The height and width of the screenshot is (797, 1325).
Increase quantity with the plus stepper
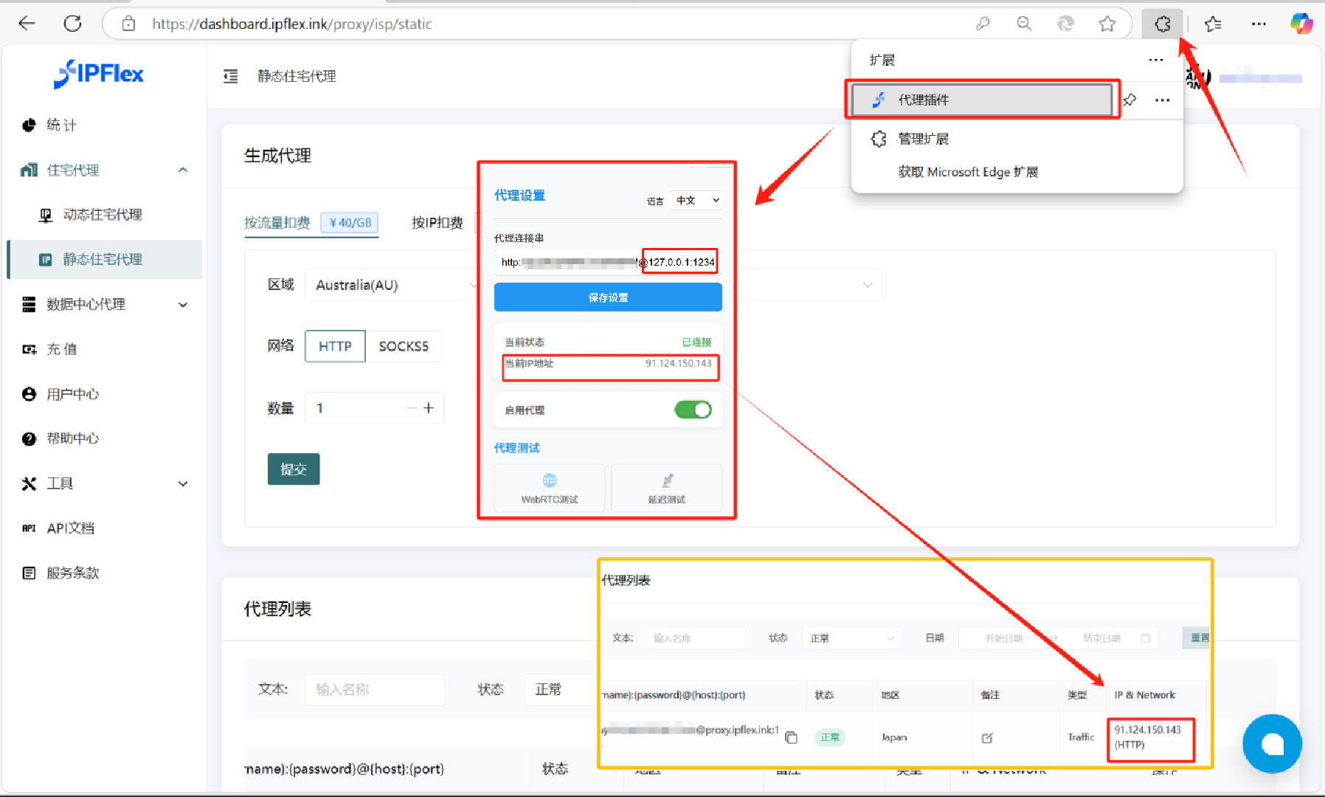coord(429,408)
